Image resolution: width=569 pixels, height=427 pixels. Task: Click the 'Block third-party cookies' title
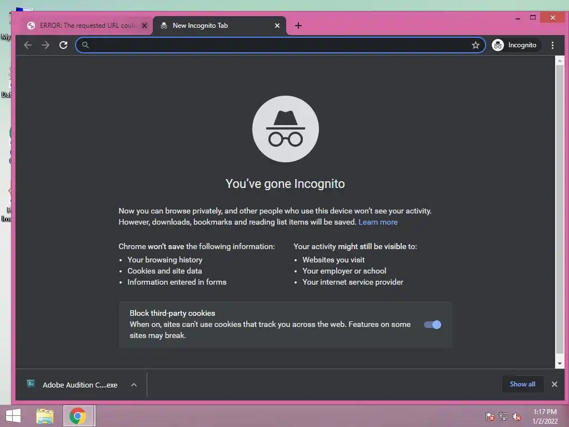[172, 313]
